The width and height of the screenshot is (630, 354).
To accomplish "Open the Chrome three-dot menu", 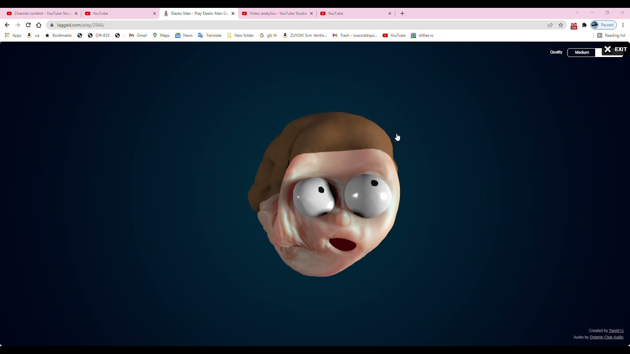I will (x=623, y=25).
